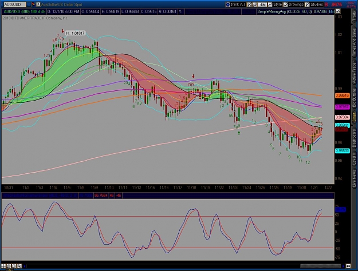Image resolution: width=358 pixels, height=271 pixels.
Task: Click the quote details icon beside symbol
Action: coord(38,5)
